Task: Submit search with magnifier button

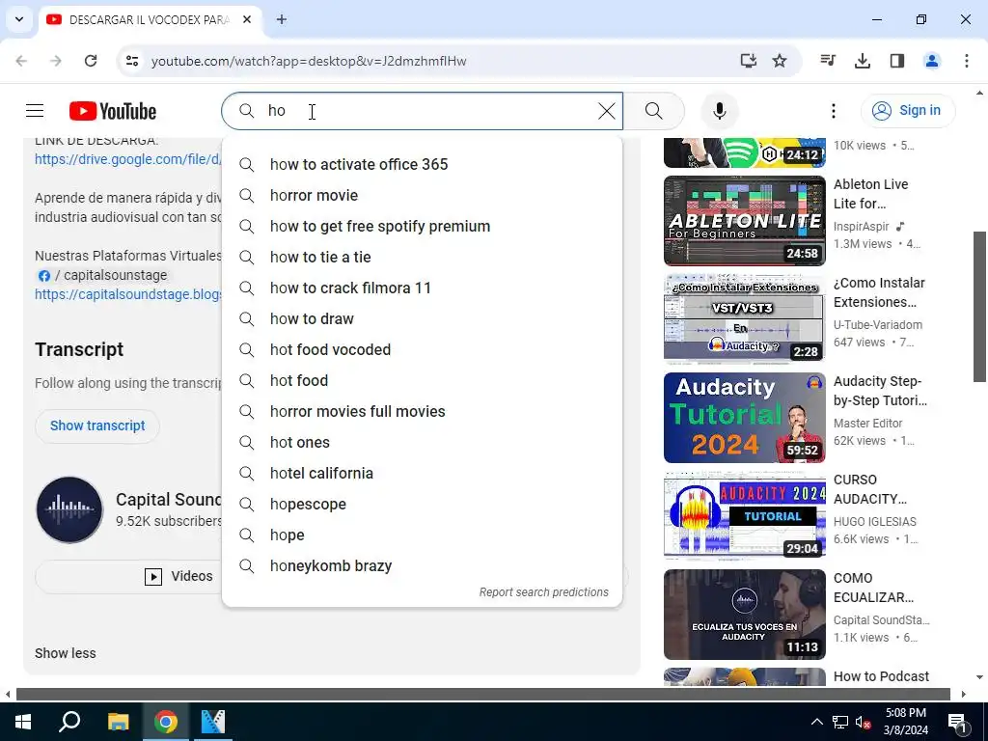Action: pyautogui.click(x=654, y=111)
